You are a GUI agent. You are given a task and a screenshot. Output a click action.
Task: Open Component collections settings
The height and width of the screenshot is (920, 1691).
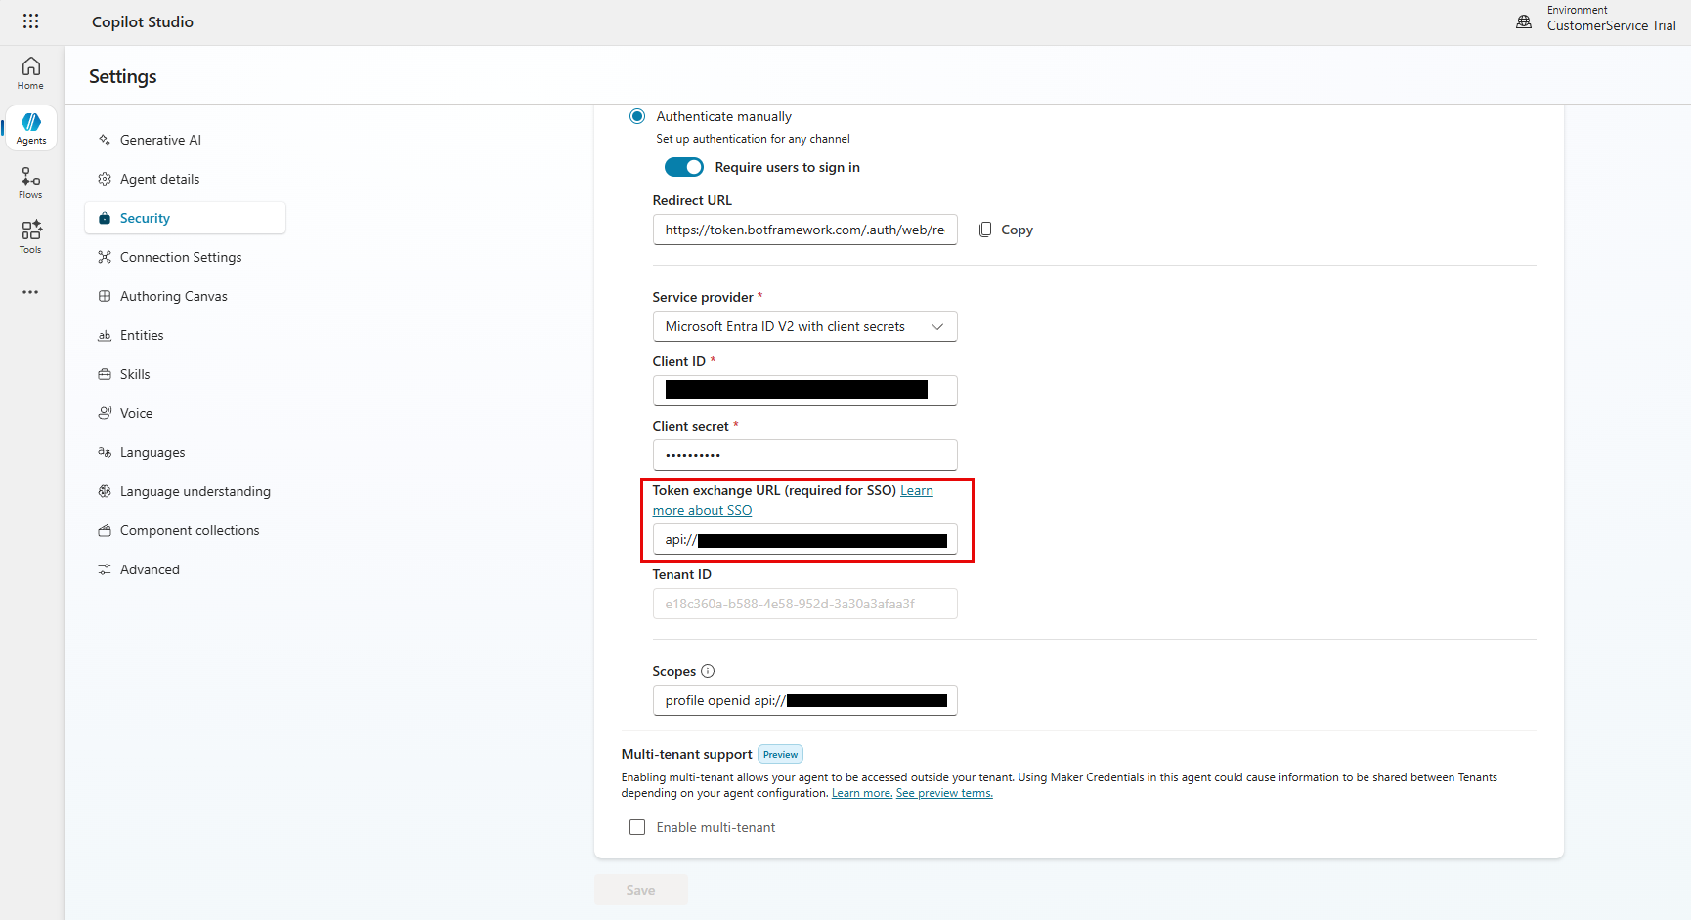tap(185, 530)
